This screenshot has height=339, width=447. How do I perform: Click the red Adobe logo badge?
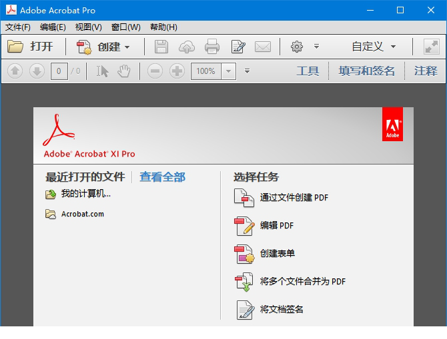(392, 124)
